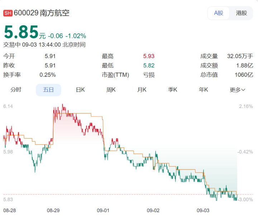This screenshot has height=216, width=258.
Task: Click the 最高 value 5.93
Action: [x=149, y=56]
